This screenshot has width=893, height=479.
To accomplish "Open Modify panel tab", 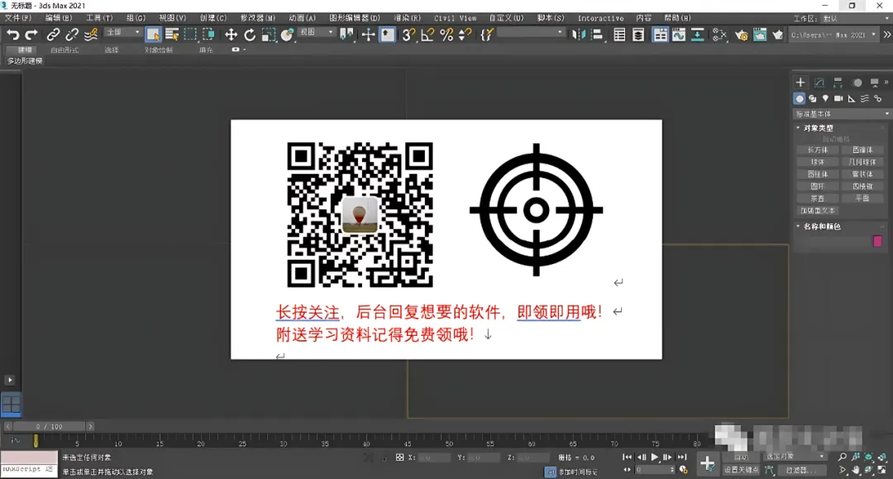I will pyautogui.click(x=819, y=83).
